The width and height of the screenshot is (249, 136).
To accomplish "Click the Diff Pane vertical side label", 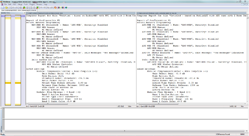I will tap(1, 129).
